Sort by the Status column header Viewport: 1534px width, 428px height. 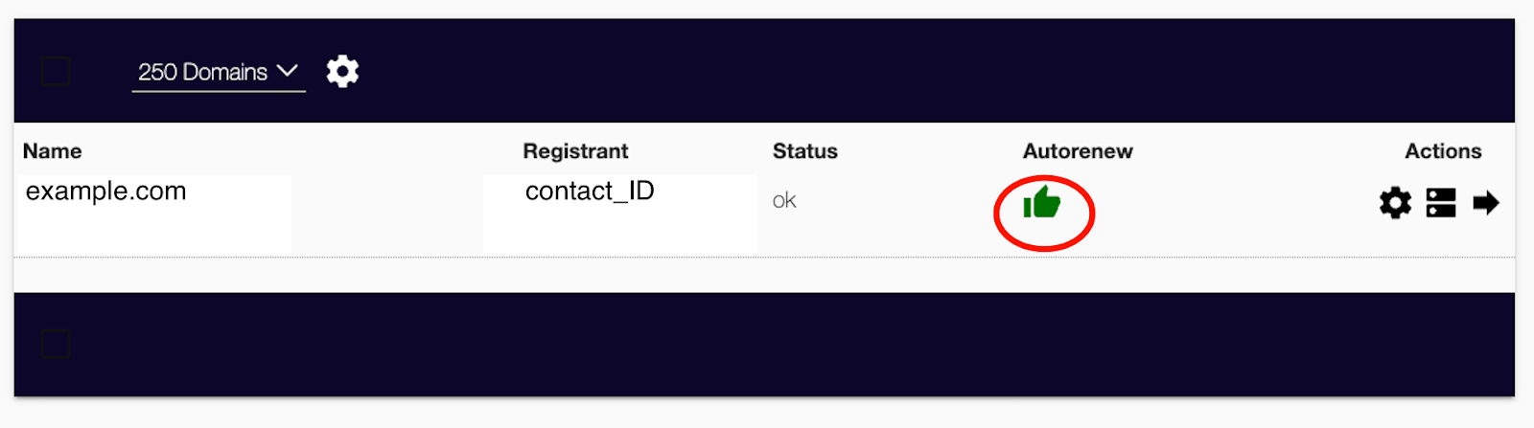click(x=805, y=151)
